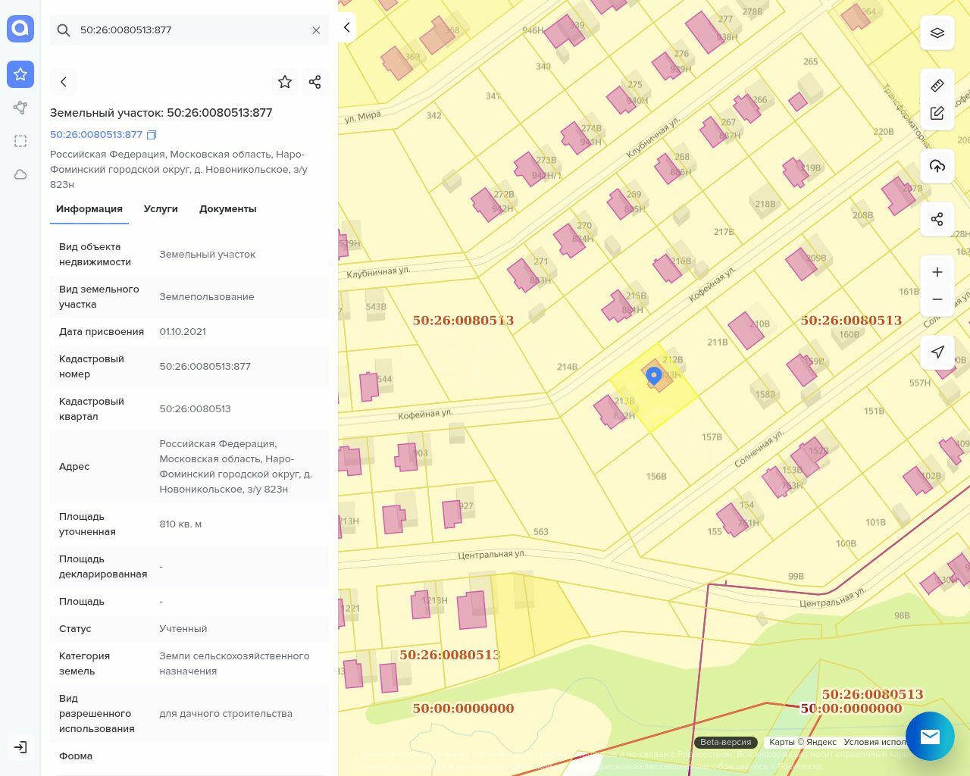Screen dimensions: 970x776
Task: Open the Документы tab
Action: coord(227,209)
